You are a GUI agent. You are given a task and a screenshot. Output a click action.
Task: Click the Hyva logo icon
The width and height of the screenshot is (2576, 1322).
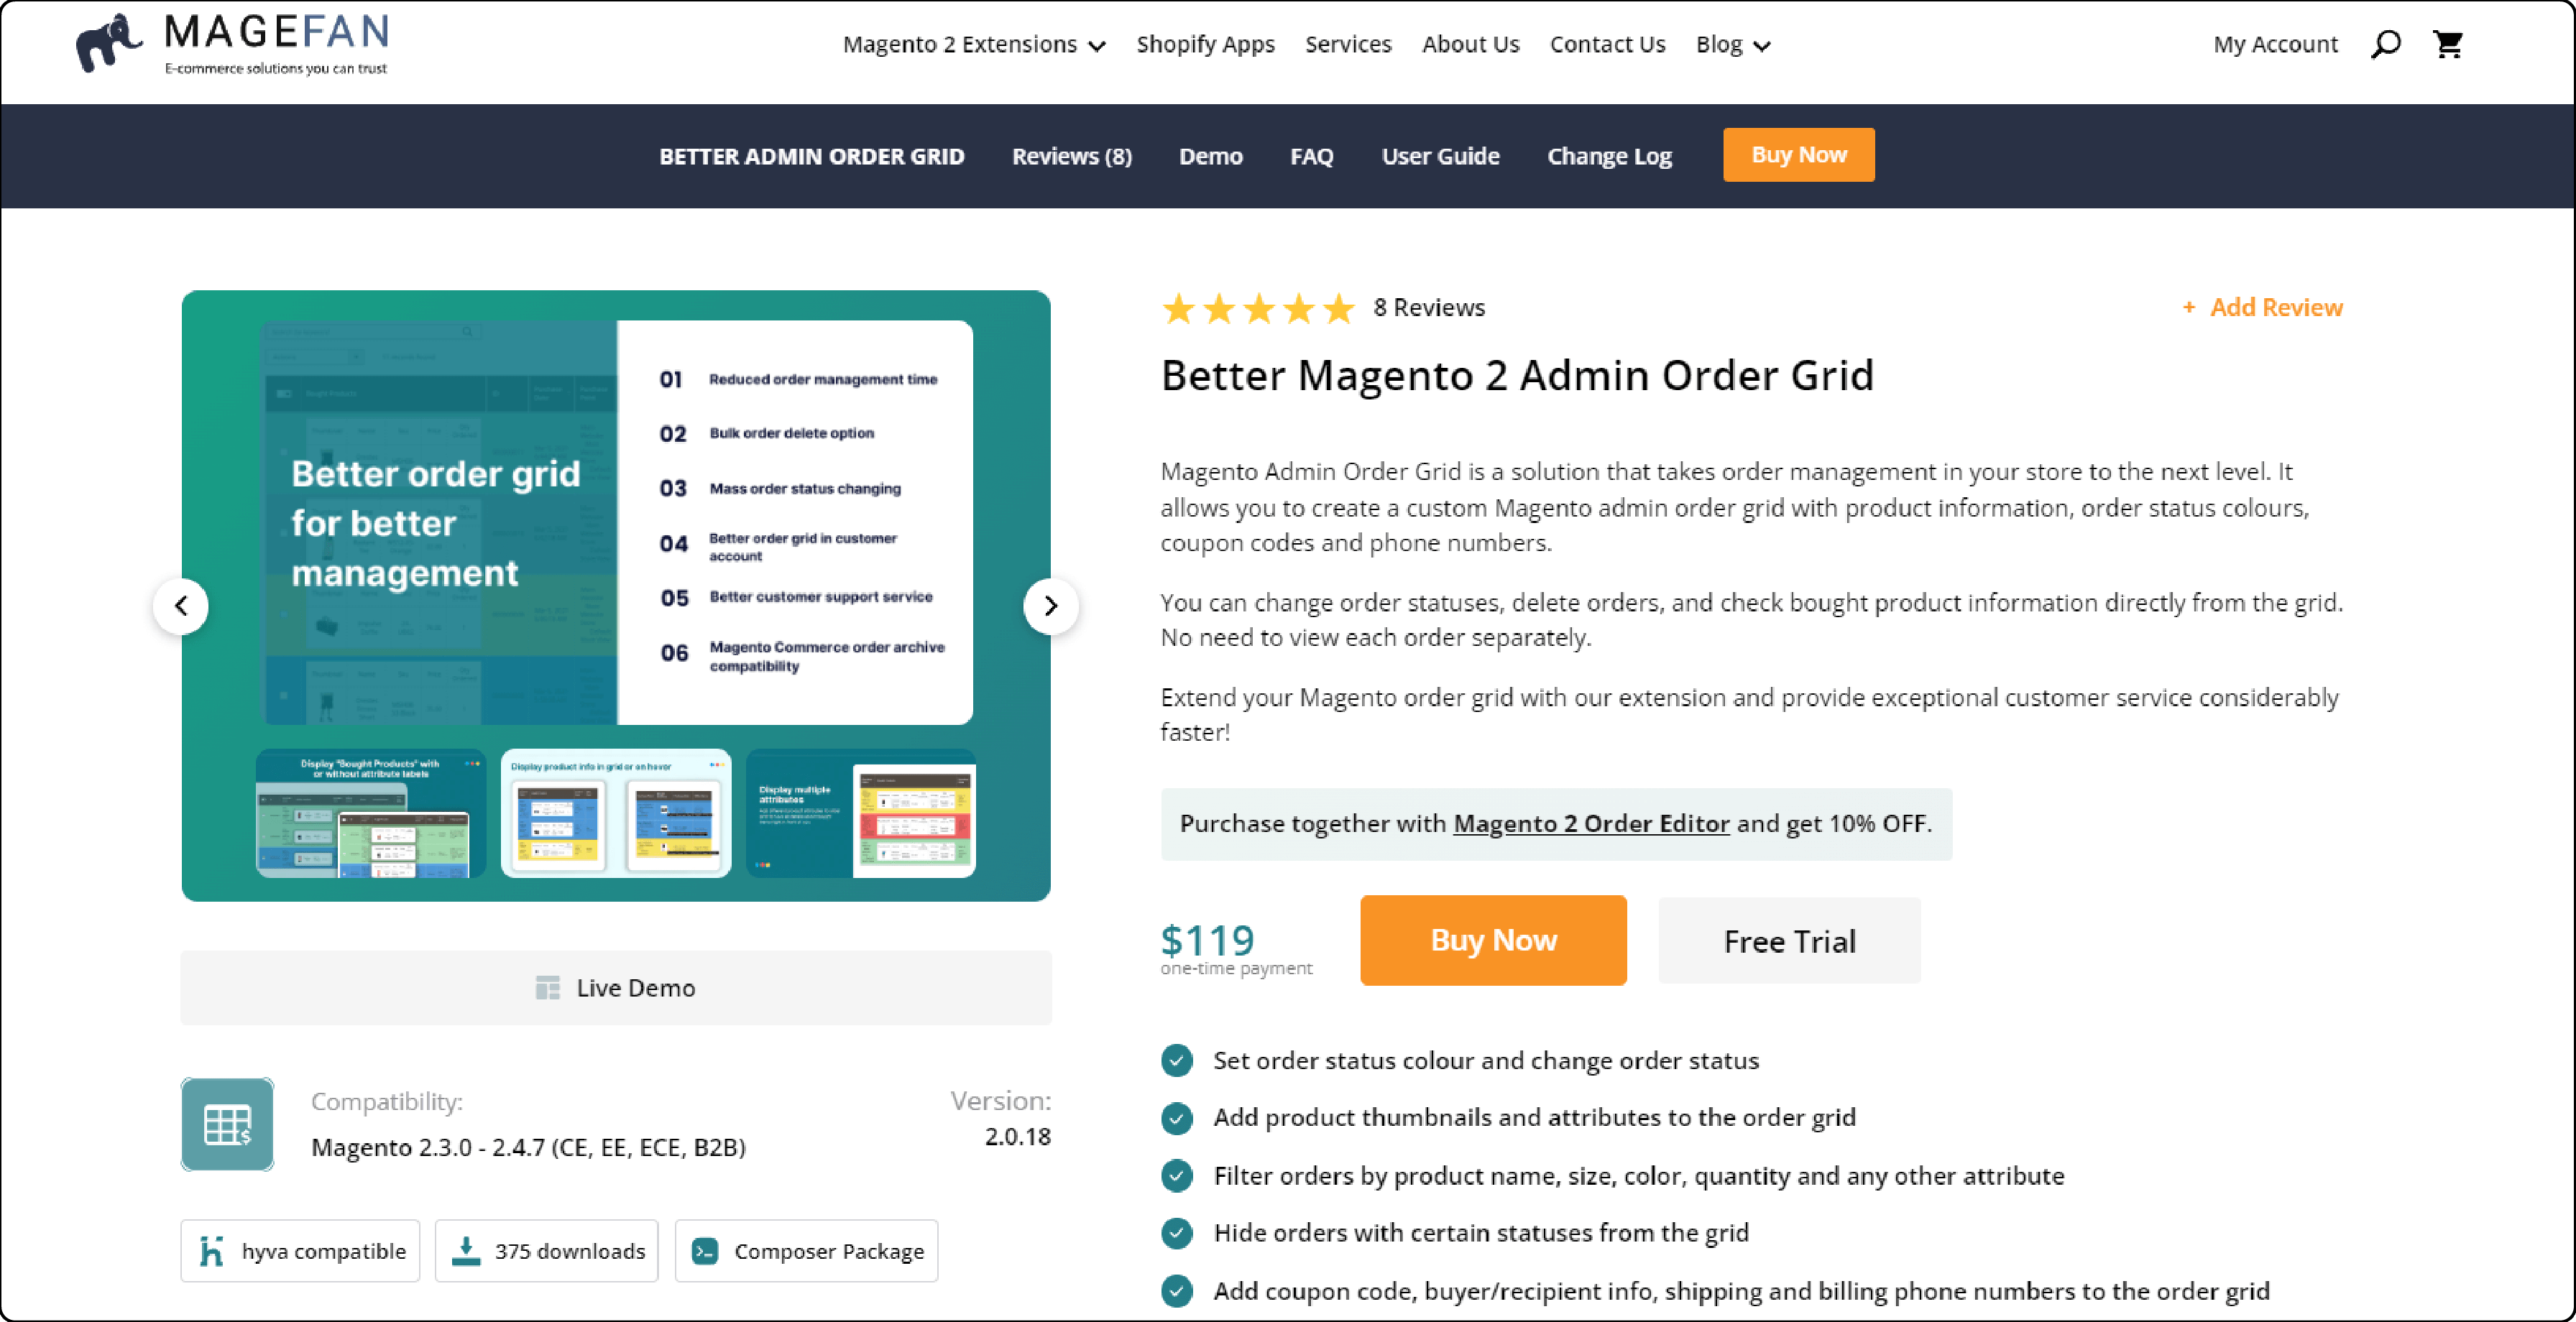point(211,1251)
